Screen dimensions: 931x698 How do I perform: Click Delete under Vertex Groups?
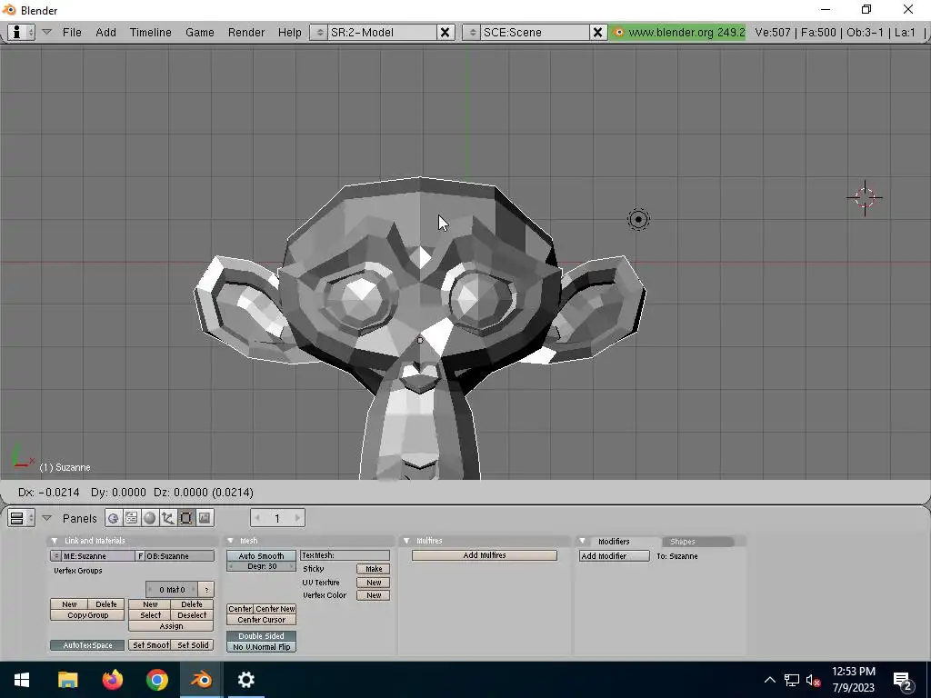coord(106,604)
